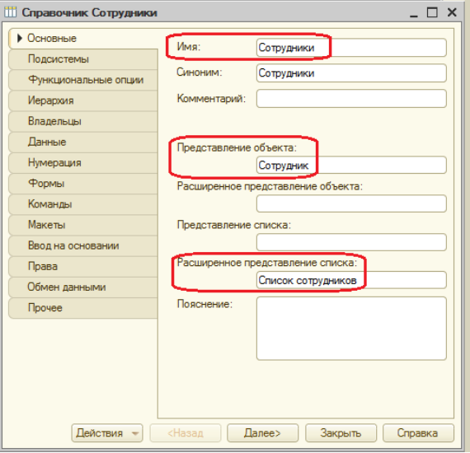This screenshot has height=453, width=470.
Task: Open the Функциональные опции tab
Action: (83, 80)
